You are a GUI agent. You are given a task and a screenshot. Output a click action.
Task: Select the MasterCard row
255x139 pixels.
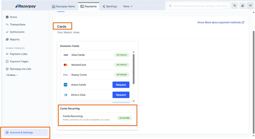[x=96, y=65]
